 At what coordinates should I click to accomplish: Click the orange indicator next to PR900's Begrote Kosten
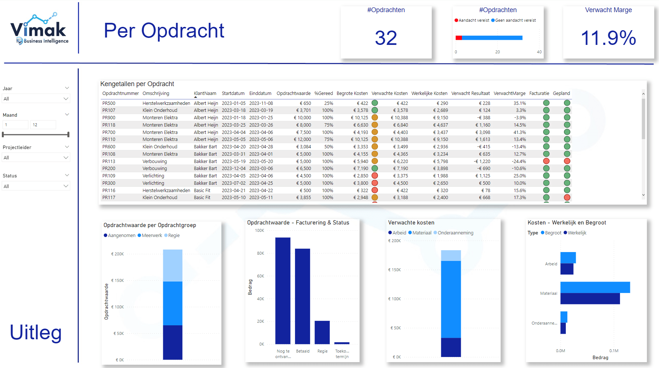coord(375,117)
